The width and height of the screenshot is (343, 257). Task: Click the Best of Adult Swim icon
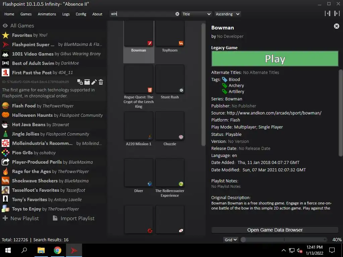(x=5, y=63)
